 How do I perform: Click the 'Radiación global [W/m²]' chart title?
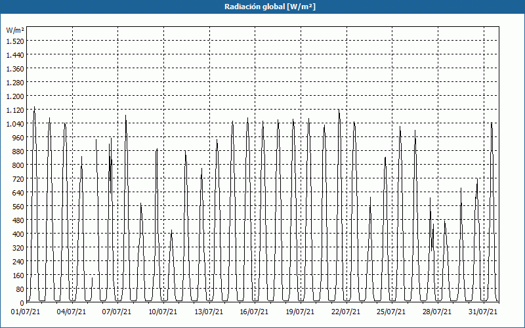[x=270, y=7]
